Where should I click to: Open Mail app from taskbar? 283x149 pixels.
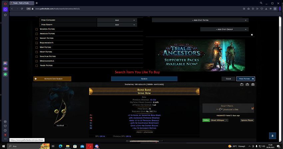tap(82, 146)
